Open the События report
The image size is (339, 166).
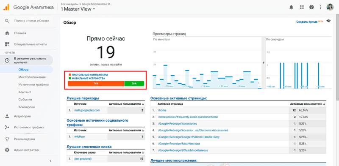pyautogui.click(x=25, y=99)
